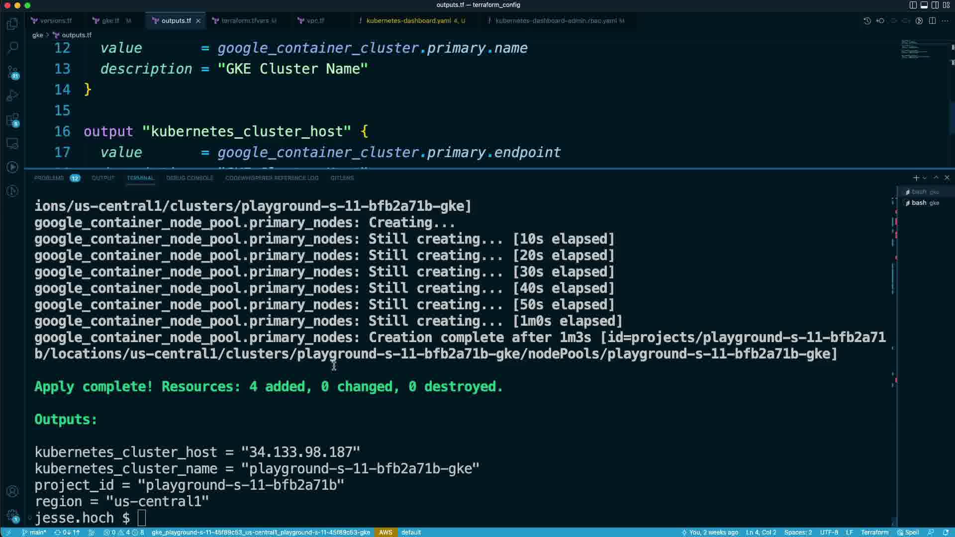Open file history clock icon
Viewport: 955px width, 537px height.
point(867,21)
